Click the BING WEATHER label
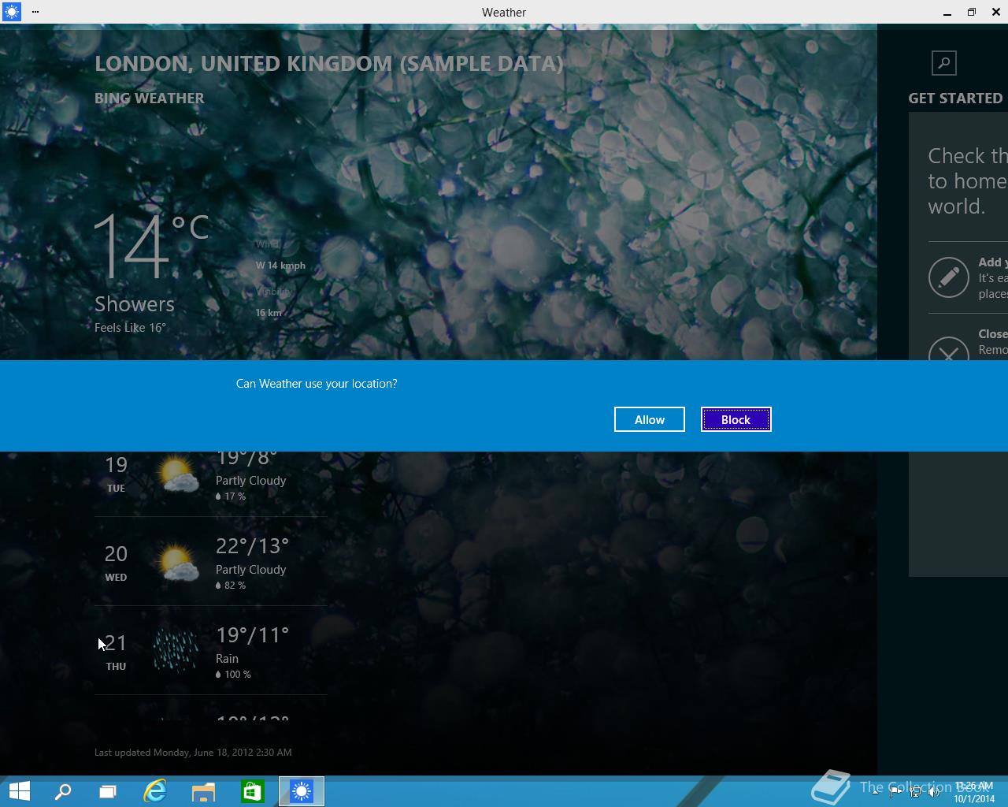 [149, 99]
